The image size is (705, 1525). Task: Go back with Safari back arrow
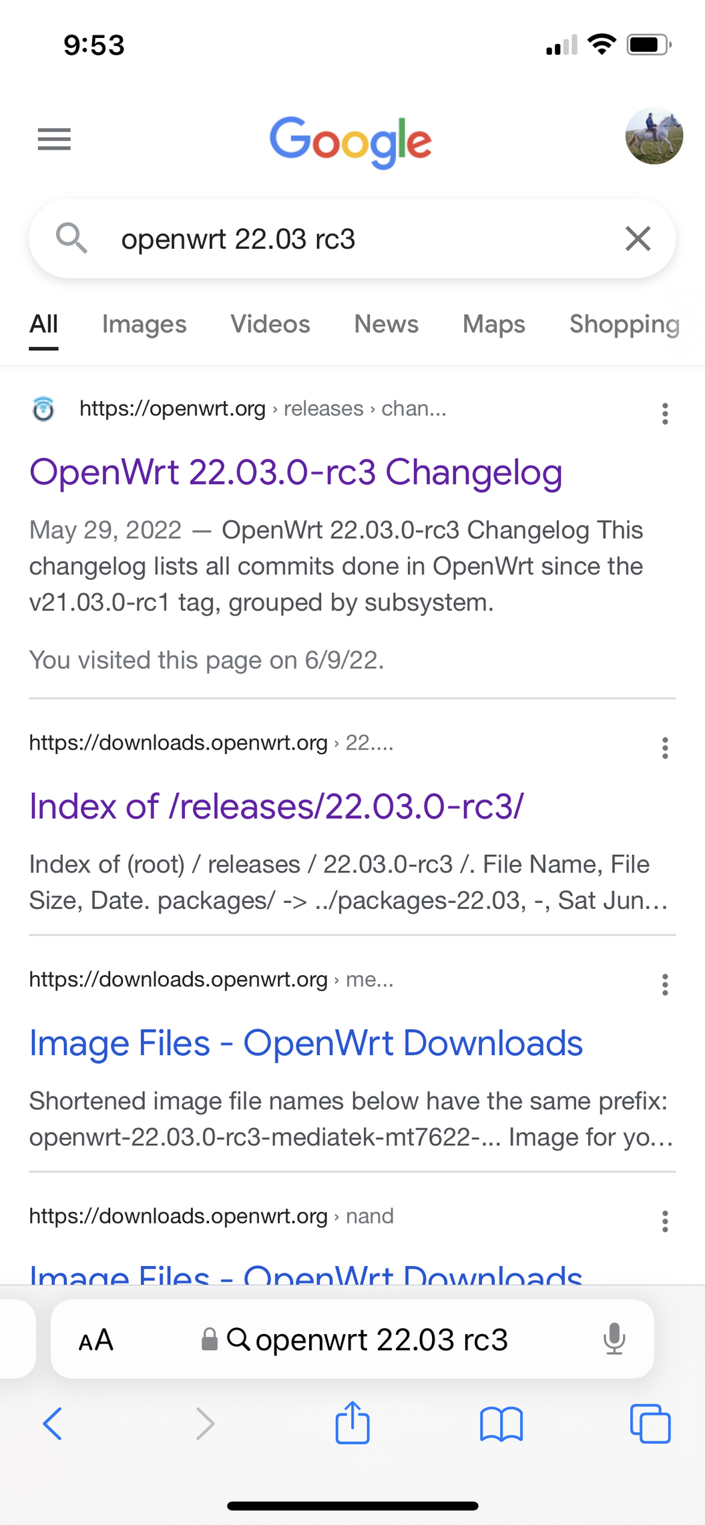(x=52, y=1424)
